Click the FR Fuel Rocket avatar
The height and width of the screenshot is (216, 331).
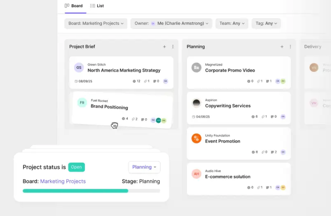tap(82, 103)
